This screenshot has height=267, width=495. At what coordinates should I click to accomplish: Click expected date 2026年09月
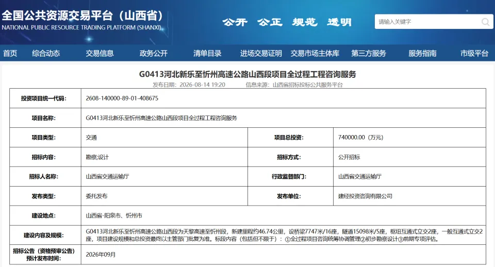(x=101, y=255)
